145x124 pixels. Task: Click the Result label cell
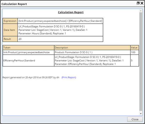click(x=10, y=39)
